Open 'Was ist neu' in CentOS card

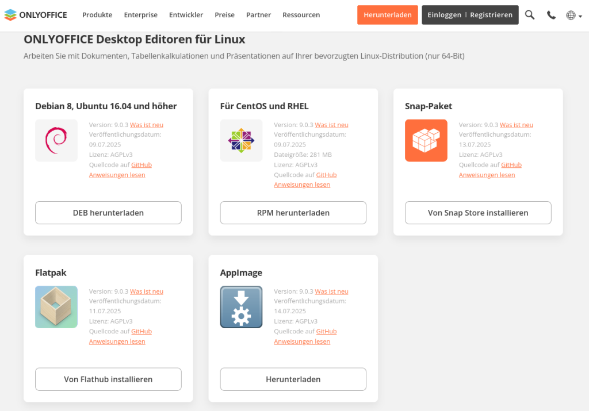[331, 125]
